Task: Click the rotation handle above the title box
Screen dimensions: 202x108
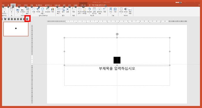Action: click(117, 34)
